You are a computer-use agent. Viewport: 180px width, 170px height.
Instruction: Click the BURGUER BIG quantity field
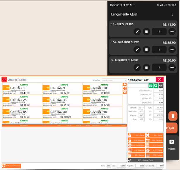159,32
